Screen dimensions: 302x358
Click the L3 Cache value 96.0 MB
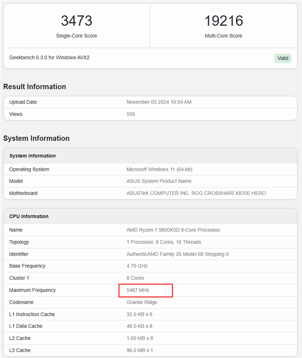(139, 350)
